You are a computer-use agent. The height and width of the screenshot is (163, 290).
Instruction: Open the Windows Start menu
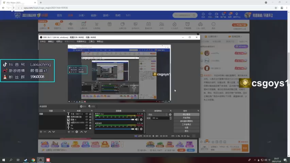pos(4,160)
